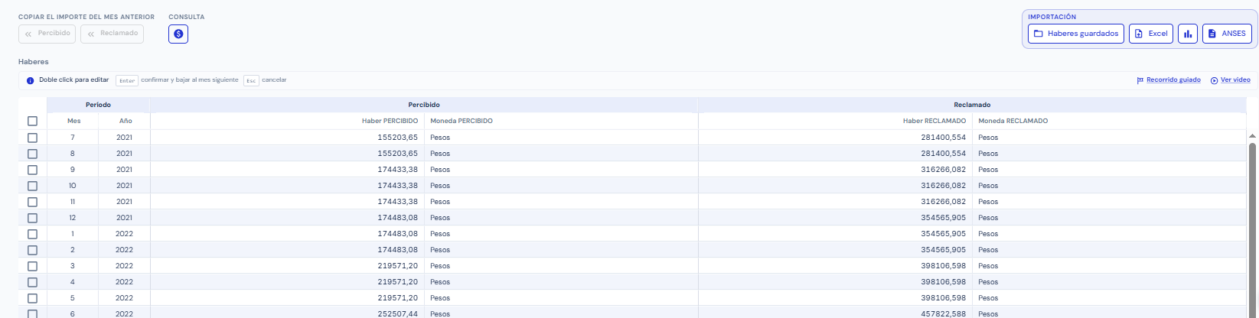This screenshot has width=1259, height=318.
Task: Click the Moneda PERCIBIDO column header
Action: pyautogui.click(x=561, y=121)
